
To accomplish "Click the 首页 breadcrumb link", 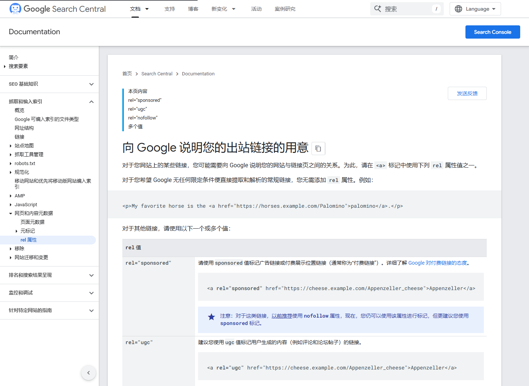I will (x=127, y=74).
